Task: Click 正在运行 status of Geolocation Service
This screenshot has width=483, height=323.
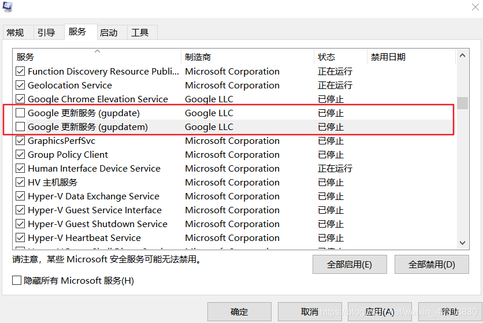Action: pos(335,86)
